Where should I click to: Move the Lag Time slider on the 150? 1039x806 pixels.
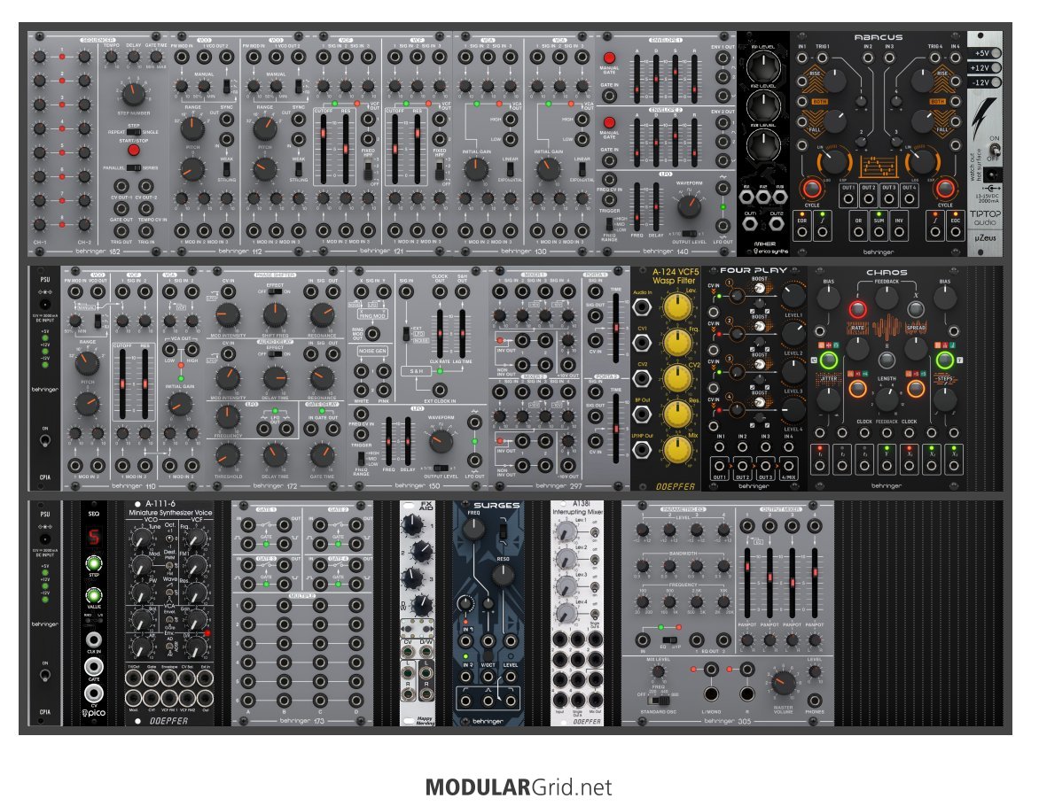click(x=462, y=333)
